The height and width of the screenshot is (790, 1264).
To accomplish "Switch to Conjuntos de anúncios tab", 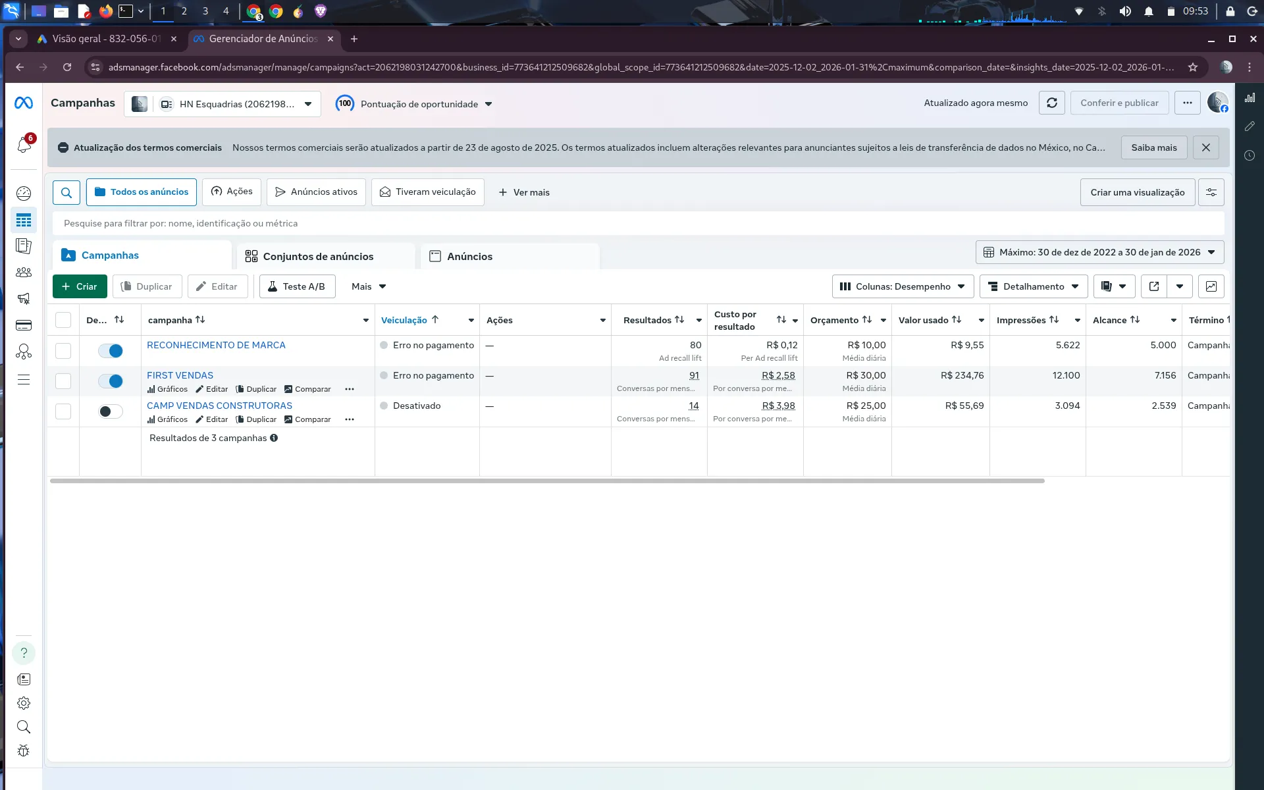I will point(318,256).
